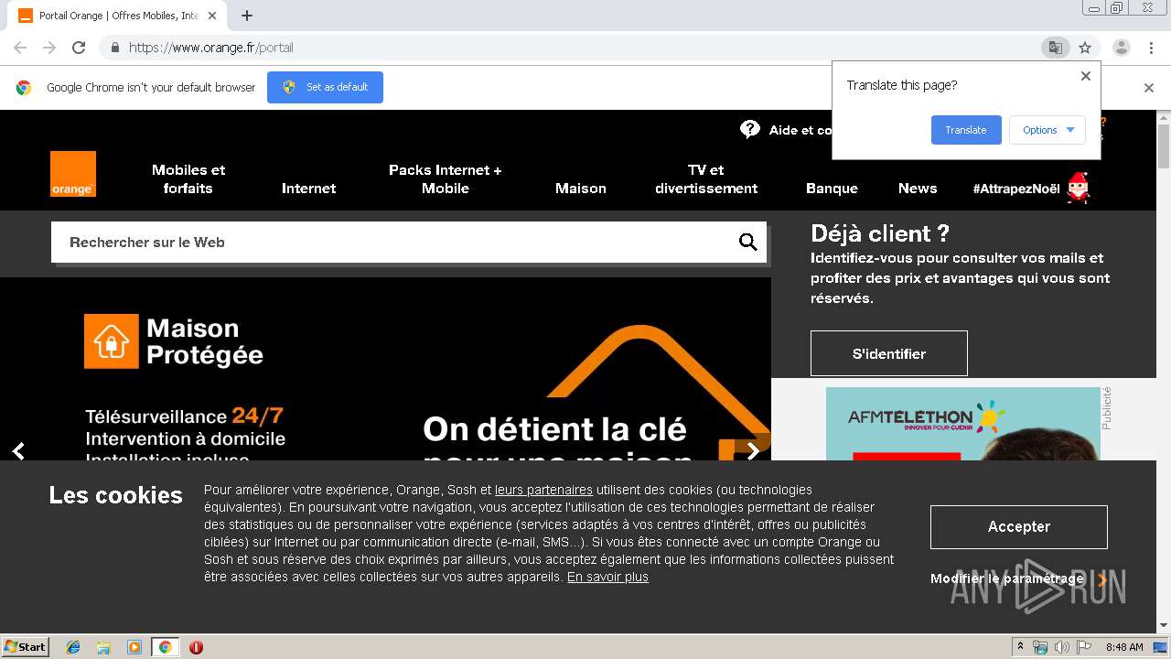Image resolution: width=1171 pixels, height=659 pixels.
Task: Open the Windows Start menu
Action: (x=25, y=647)
